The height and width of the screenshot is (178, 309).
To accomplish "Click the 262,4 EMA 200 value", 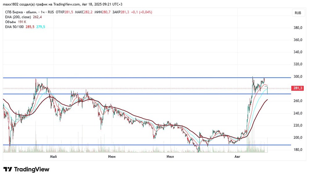I will [37, 17].
